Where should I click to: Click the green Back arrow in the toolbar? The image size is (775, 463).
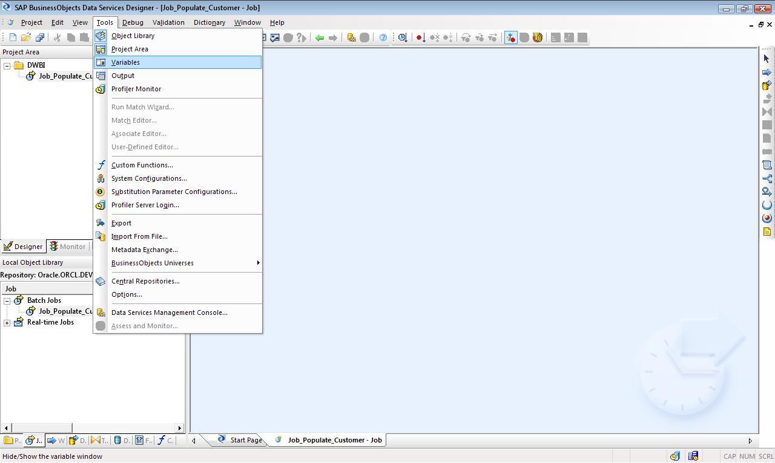click(319, 37)
